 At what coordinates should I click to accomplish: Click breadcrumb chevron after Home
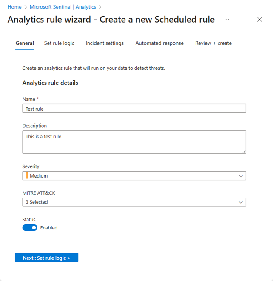coord(26,7)
